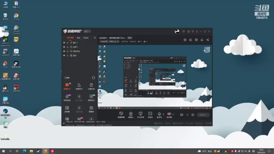Click the record video icon beside settings

tap(182, 115)
